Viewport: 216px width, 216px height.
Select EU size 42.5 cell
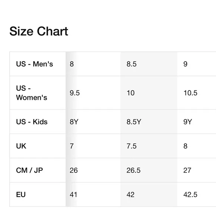197,194
